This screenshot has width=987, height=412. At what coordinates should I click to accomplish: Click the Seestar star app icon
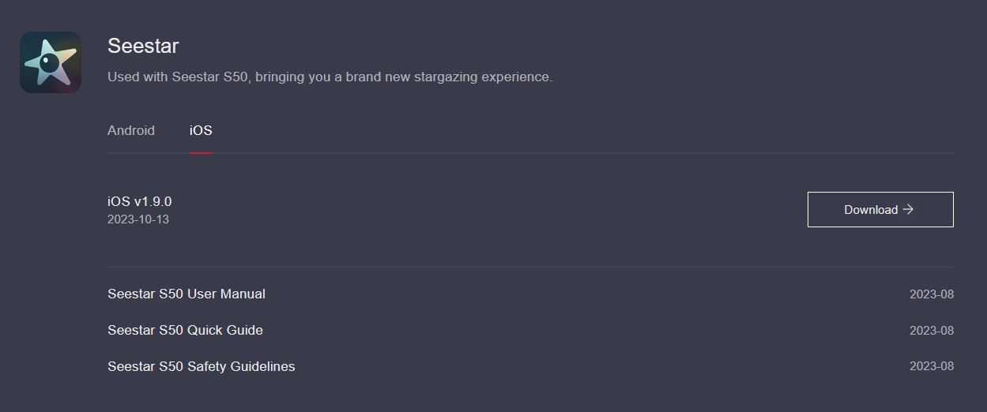pyautogui.click(x=51, y=62)
